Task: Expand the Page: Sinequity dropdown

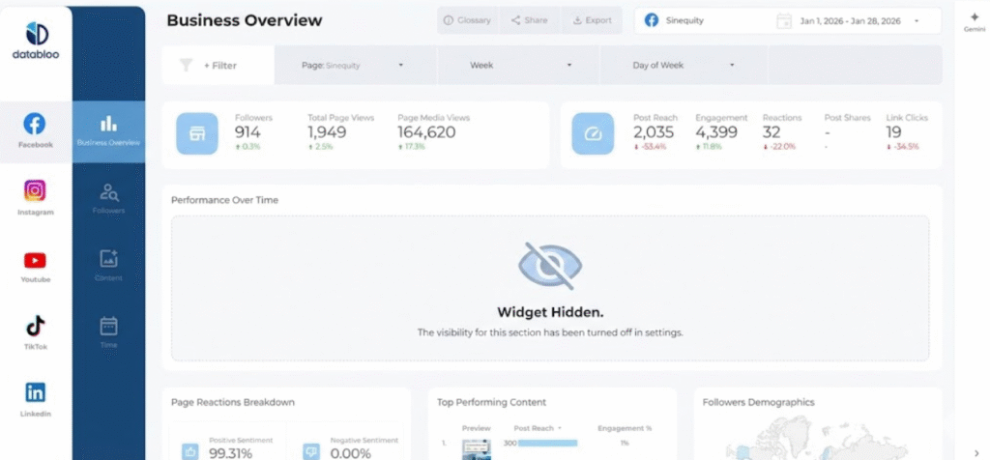Action: point(353,66)
